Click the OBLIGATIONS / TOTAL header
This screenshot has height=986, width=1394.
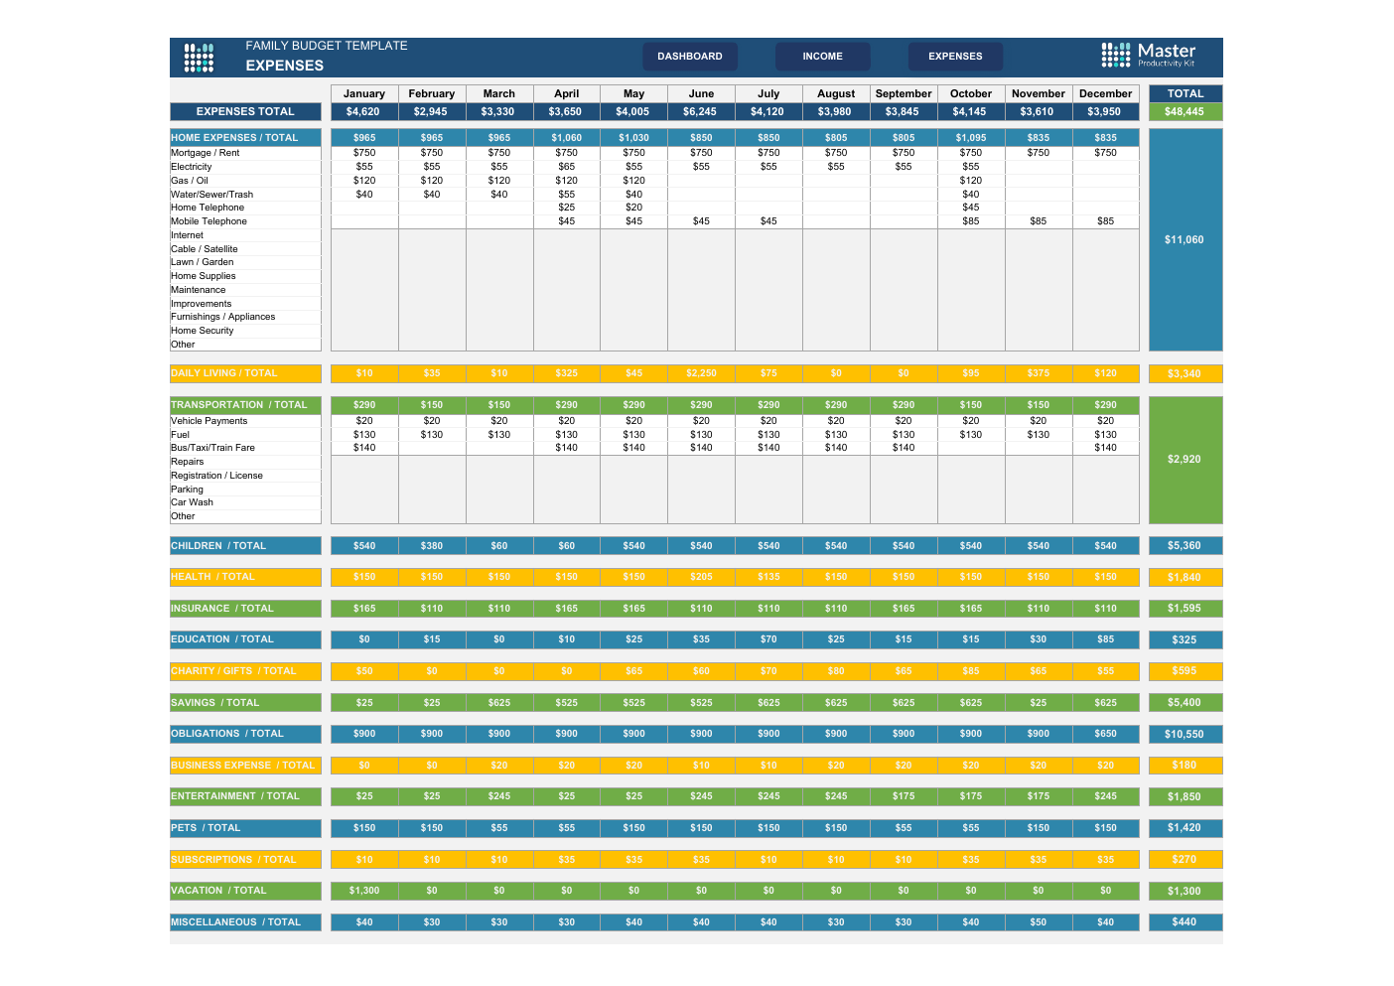[245, 734]
